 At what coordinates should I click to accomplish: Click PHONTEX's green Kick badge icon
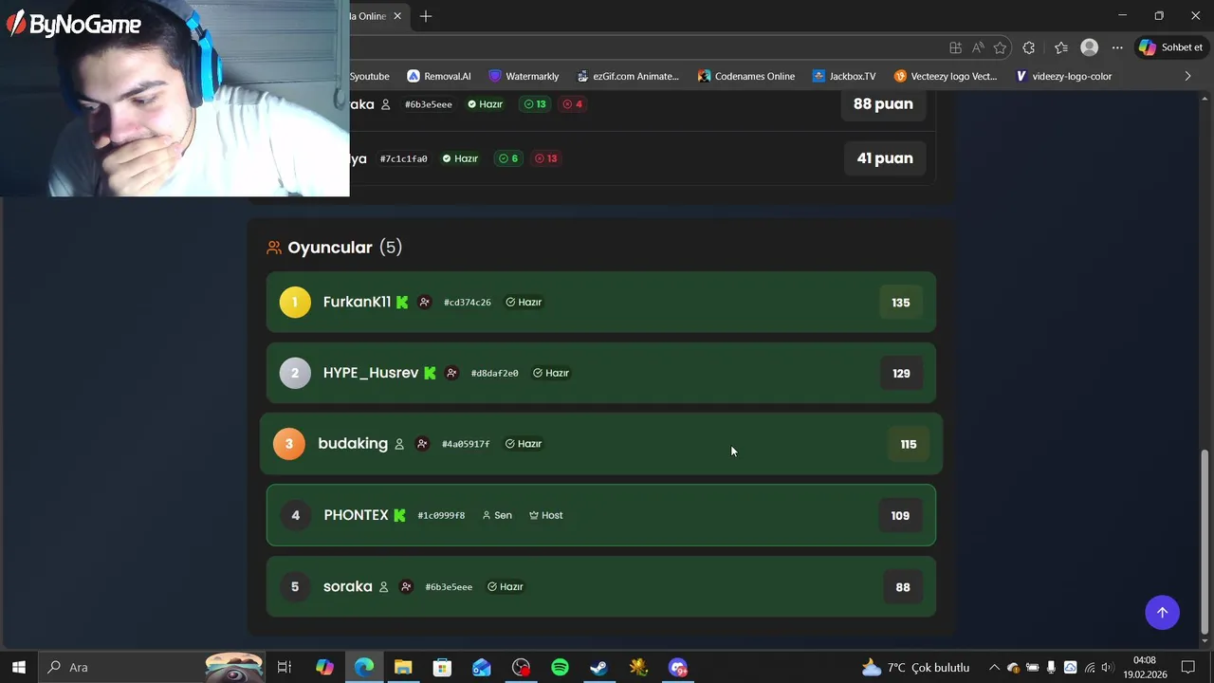(399, 515)
